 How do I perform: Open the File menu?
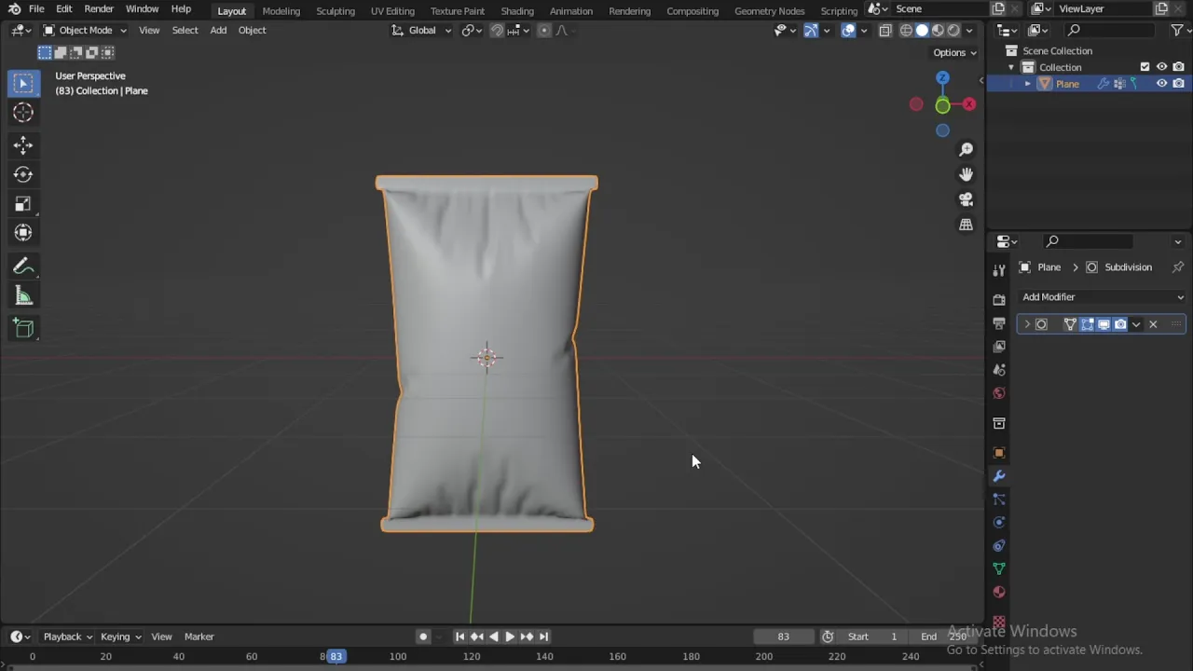[x=36, y=9]
